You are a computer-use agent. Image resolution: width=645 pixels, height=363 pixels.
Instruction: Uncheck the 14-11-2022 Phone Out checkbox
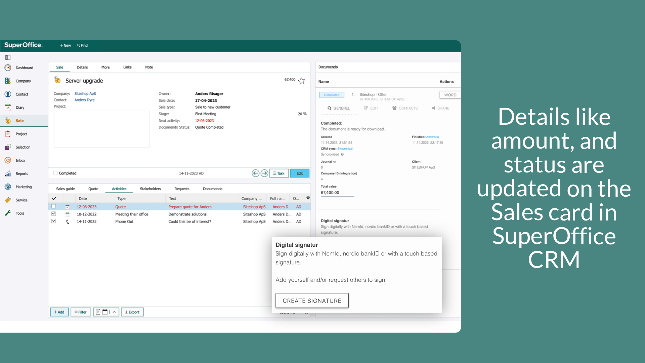click(x=53, y=221)
